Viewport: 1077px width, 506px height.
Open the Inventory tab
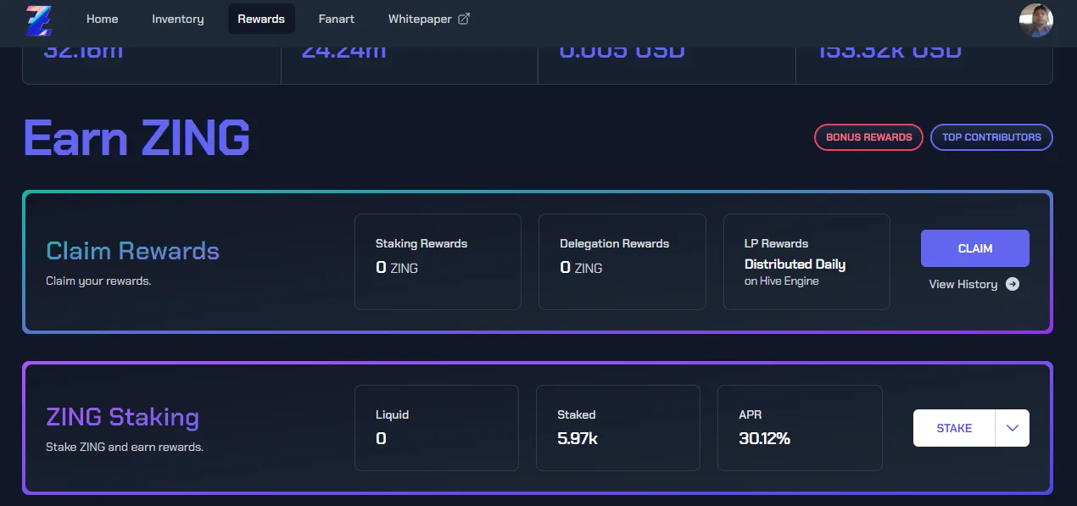(178, 19)
